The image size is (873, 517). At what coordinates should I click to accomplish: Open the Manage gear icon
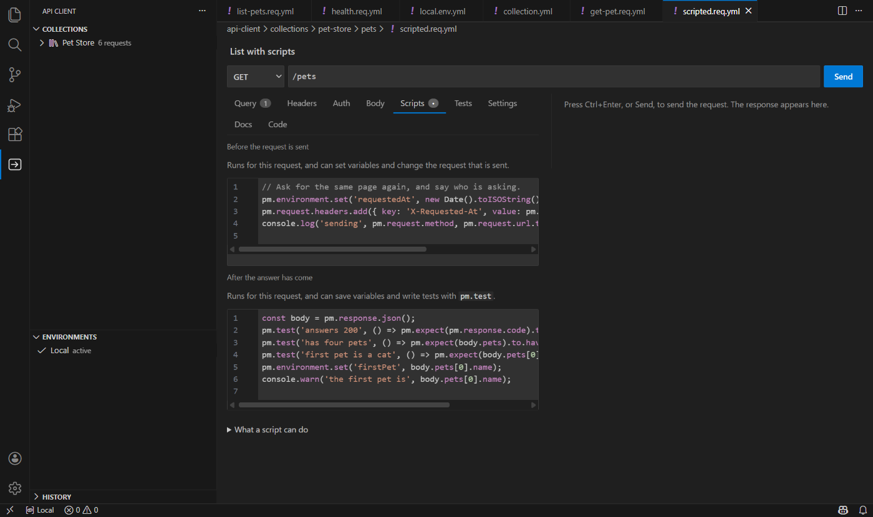(15, 488)
